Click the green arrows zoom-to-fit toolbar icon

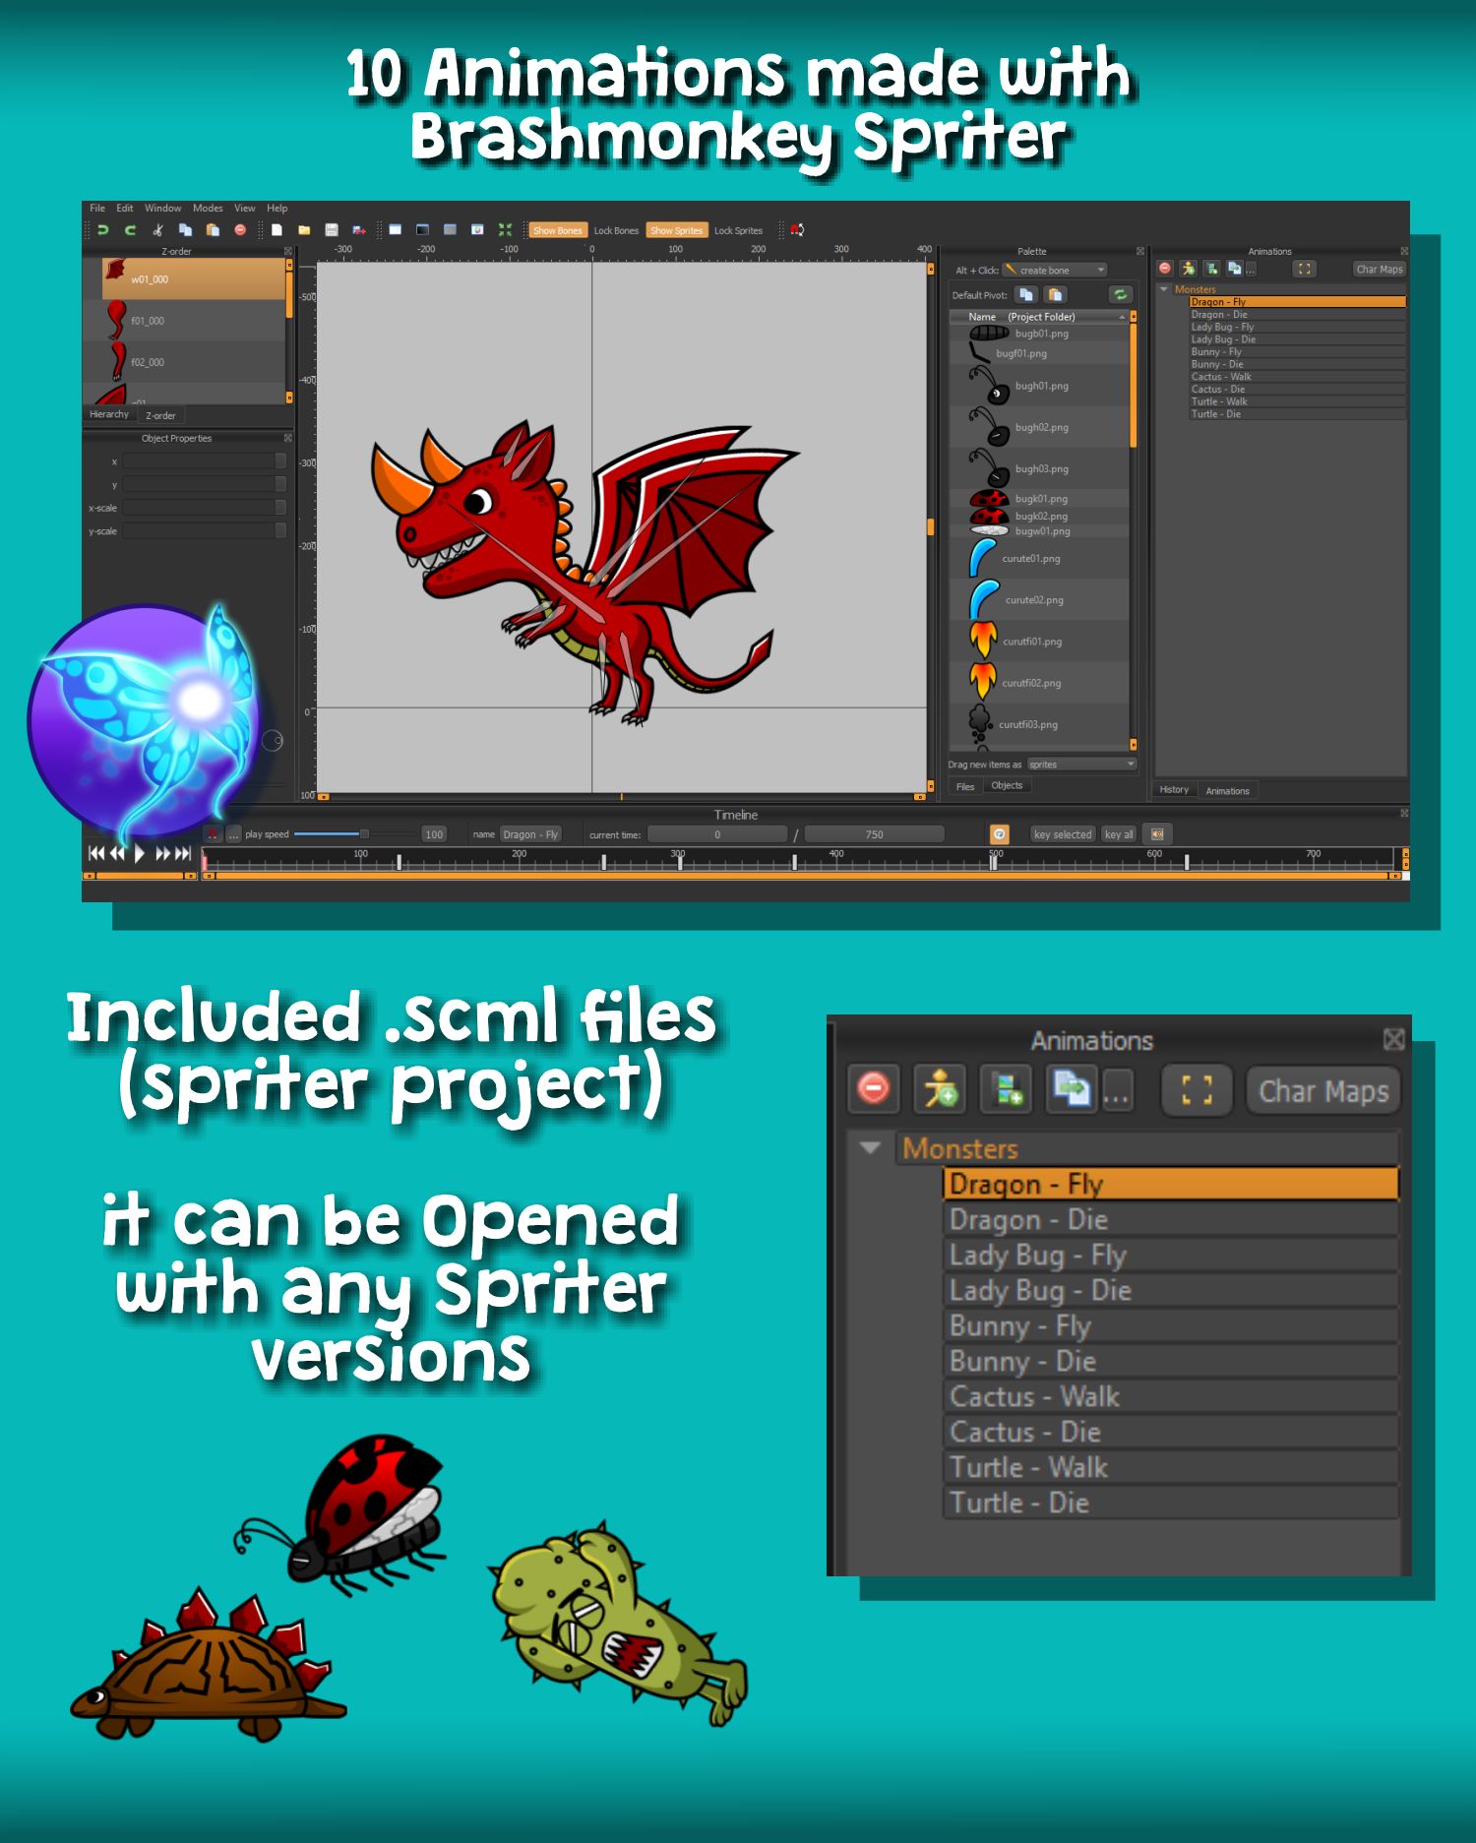pyautogui.click(x=505, y=230)
